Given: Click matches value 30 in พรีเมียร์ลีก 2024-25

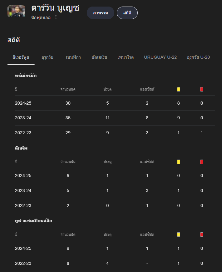Looking at the screenshot, I should coord(68,103).
